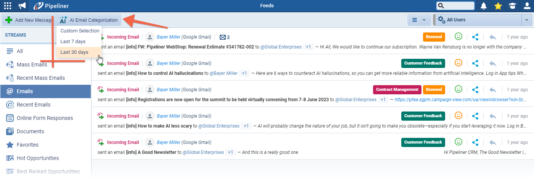534x181 pixels.
Task: Click neutral sentiment icon on AI less scary email
Action: [458, 115]
